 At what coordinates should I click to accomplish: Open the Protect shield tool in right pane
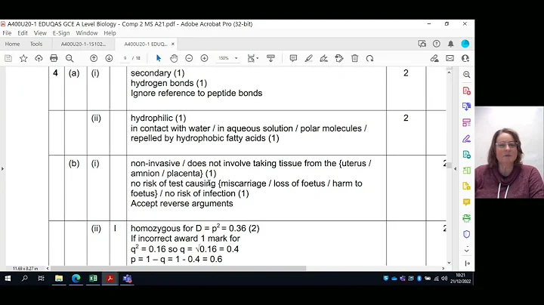click(x=467, y=234)
